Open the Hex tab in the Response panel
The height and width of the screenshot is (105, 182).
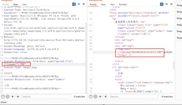pyautogui.click(x=112, y=4)
